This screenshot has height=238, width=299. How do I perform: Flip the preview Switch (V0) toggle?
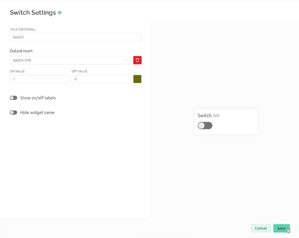pos(205,125)
